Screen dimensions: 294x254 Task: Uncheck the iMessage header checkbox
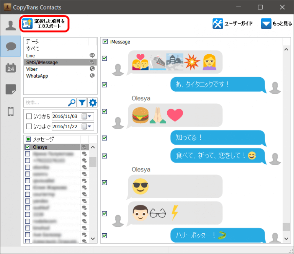point(105,41)
